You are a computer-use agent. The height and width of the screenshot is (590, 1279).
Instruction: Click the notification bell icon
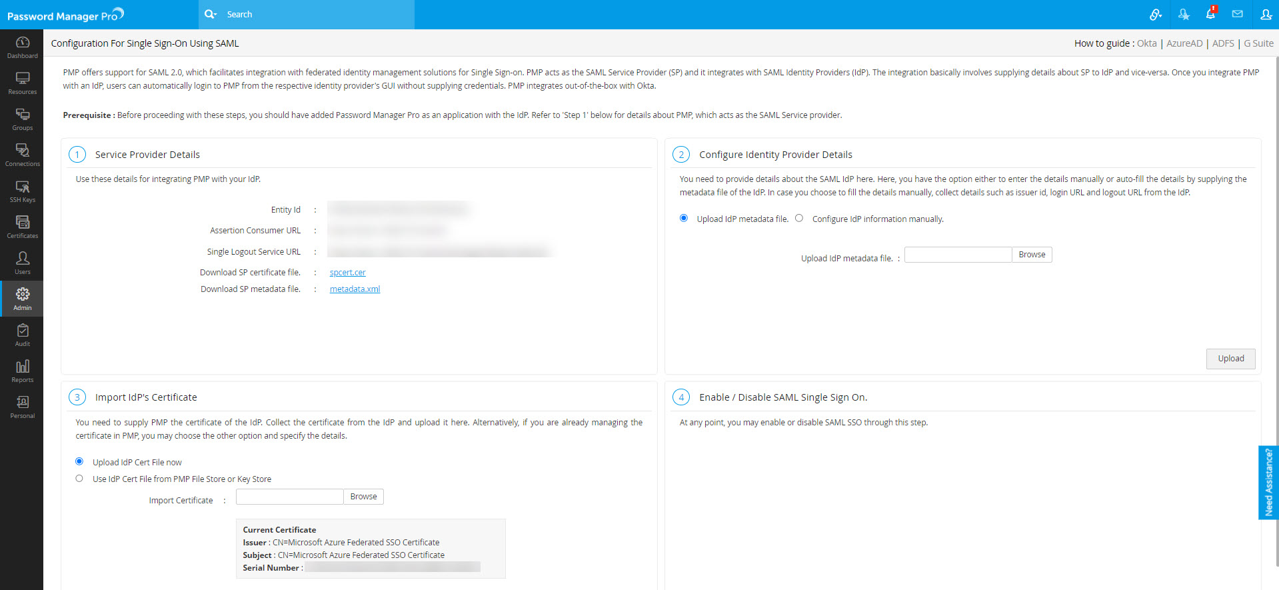coord(1210,14)
